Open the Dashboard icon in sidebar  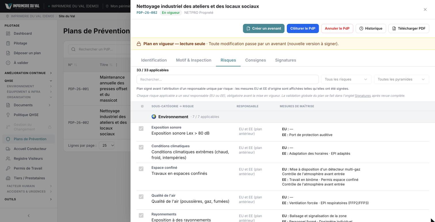[8, 33]
